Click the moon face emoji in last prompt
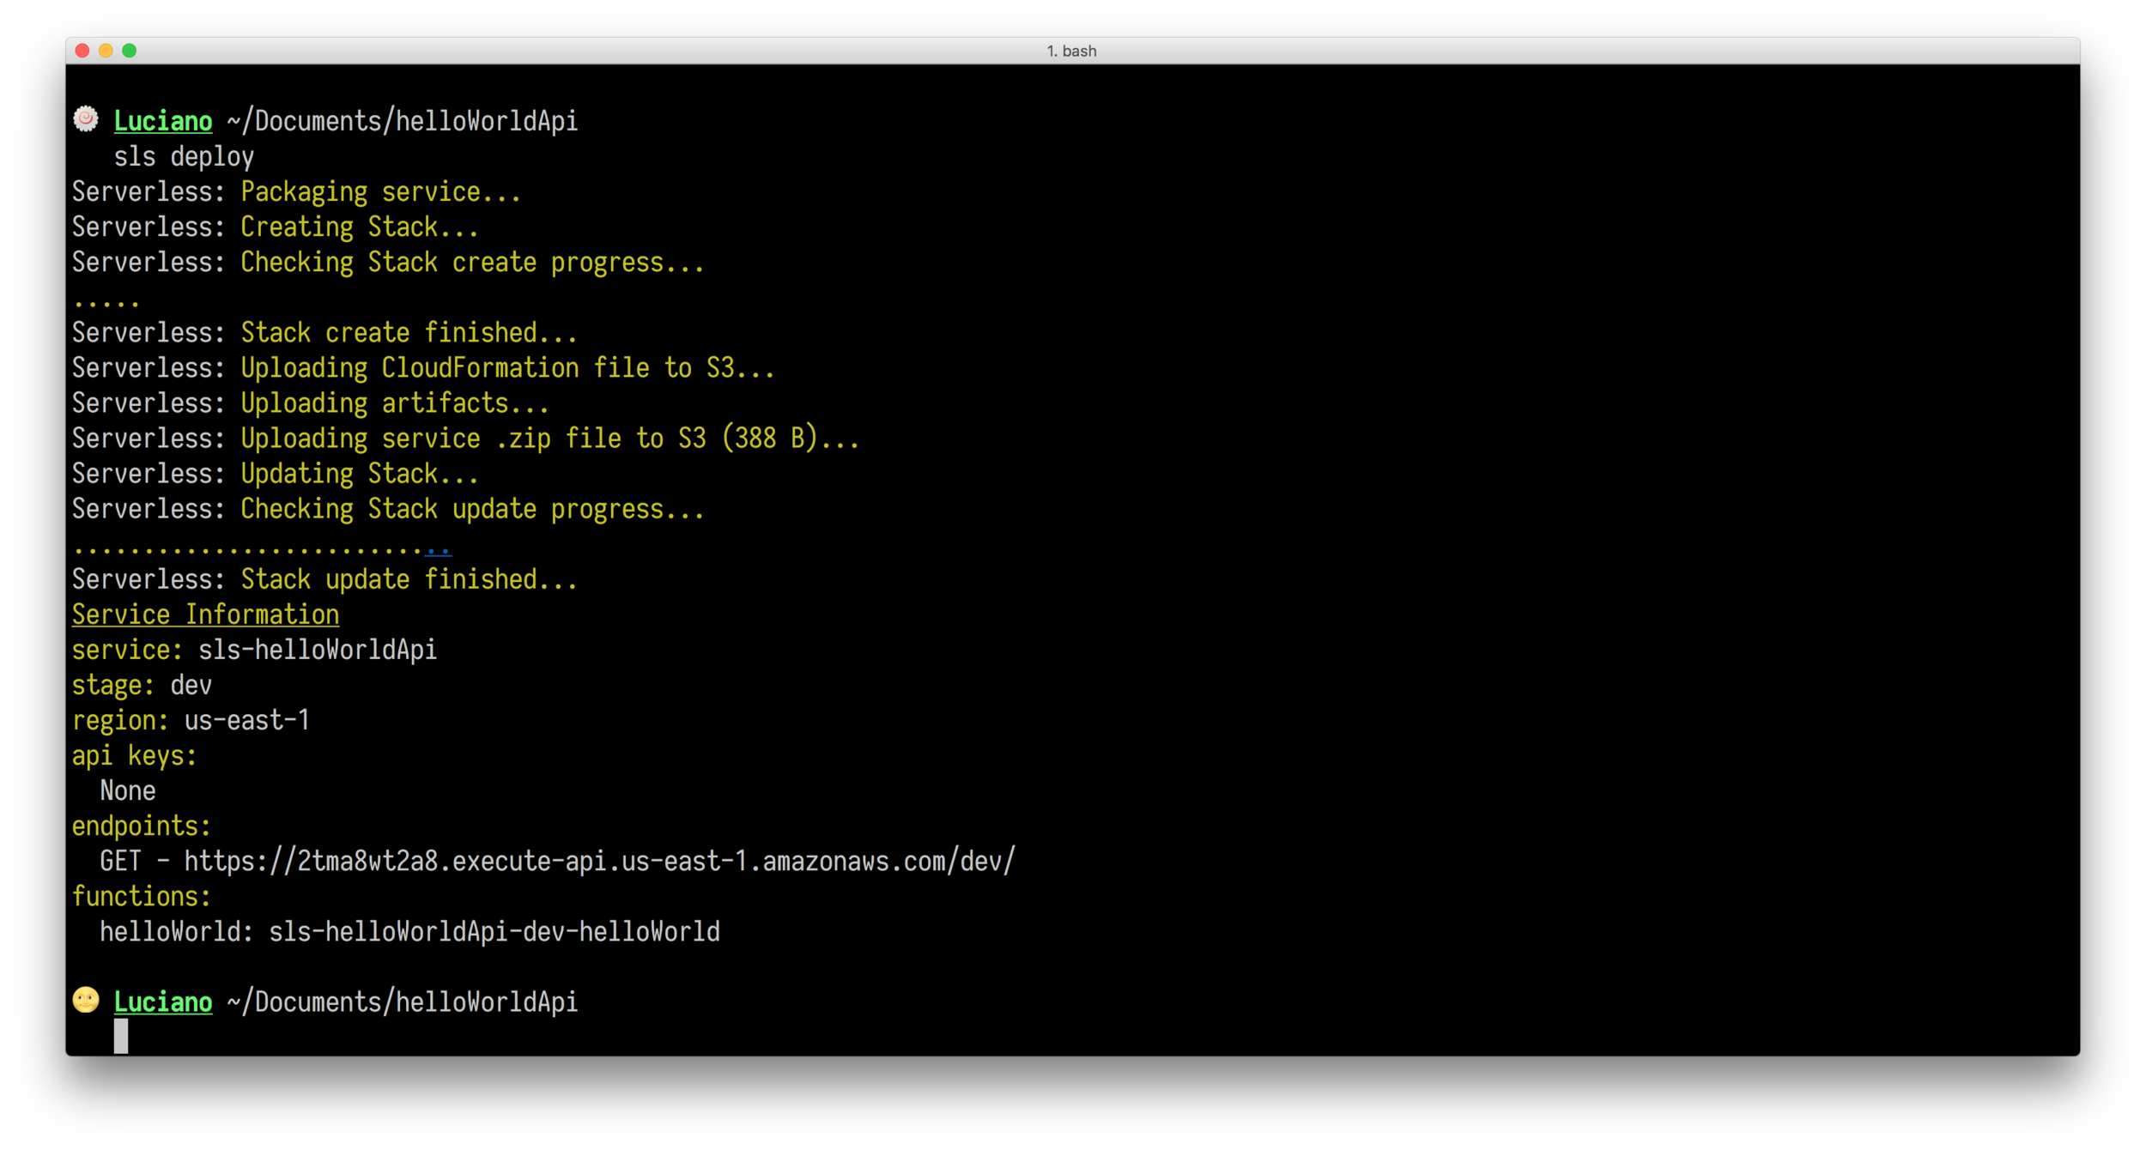The height and width of the screenshot is (1150, 2146). (x=86, y=1000)
